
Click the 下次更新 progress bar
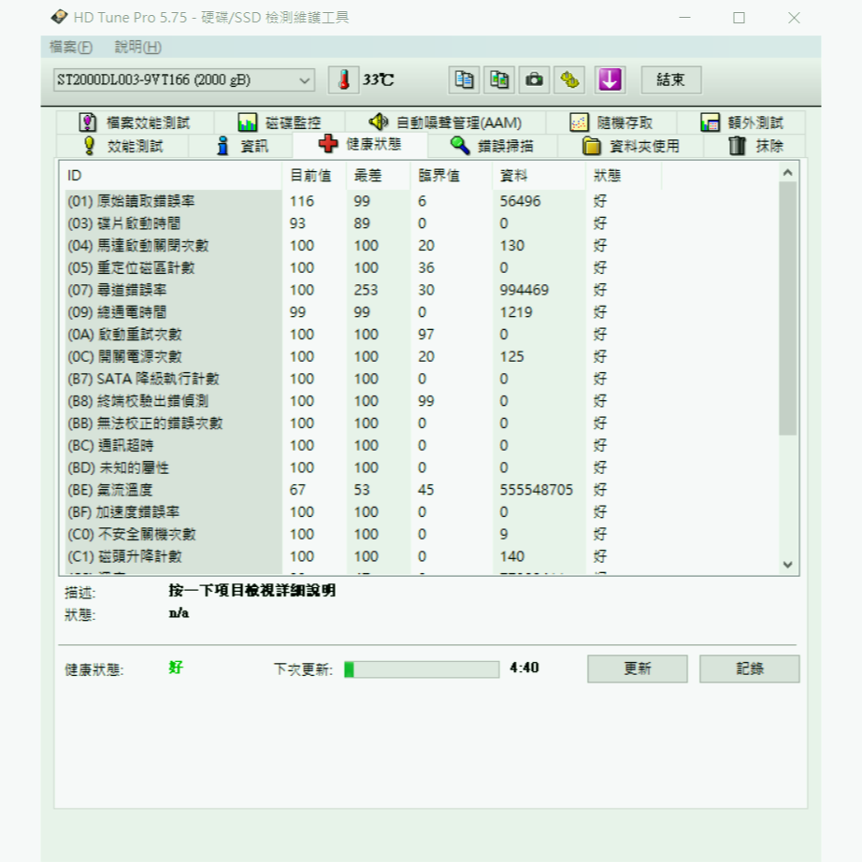coord(422,669)
